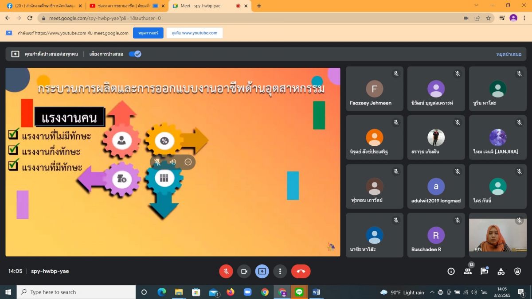The image size is (532, 299).
Task: Remove the presentation tile with minus icon
Action: point(188,162)
